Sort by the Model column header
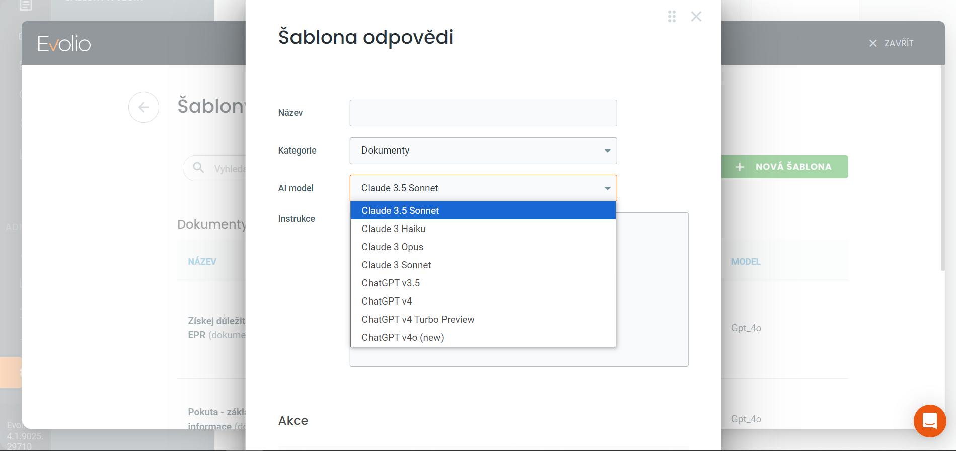956x451 pixels. point(746,262)
